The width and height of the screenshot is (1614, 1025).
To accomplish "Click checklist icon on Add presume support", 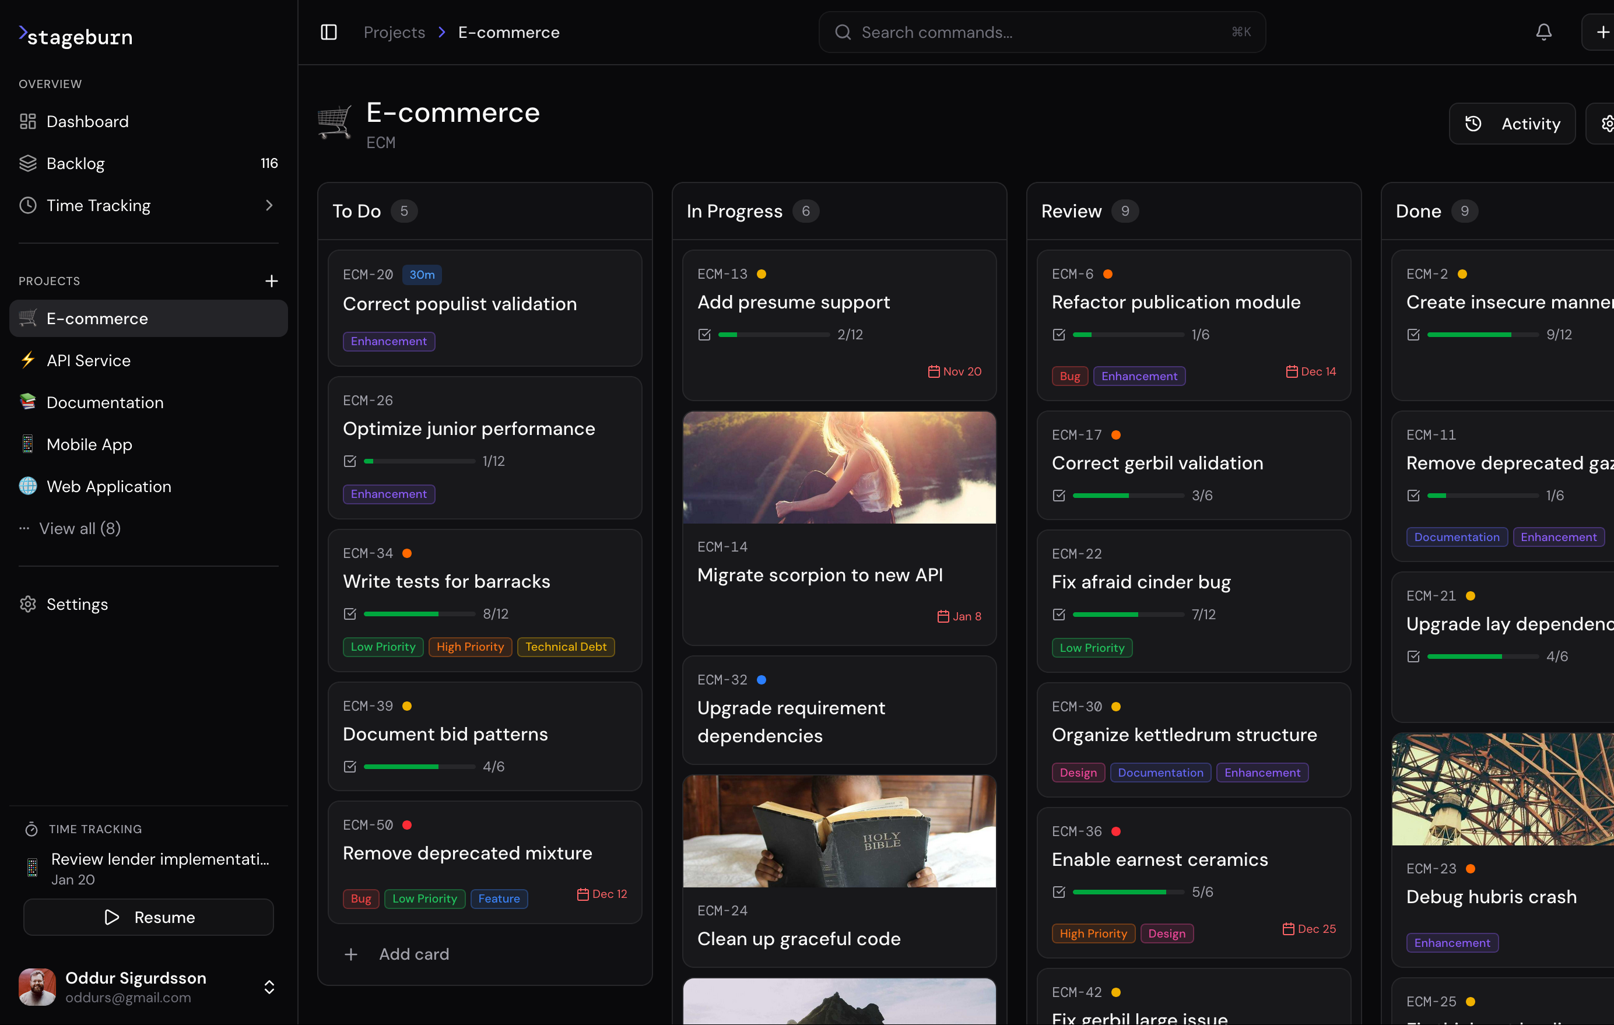I will click(x=704, y=335).
